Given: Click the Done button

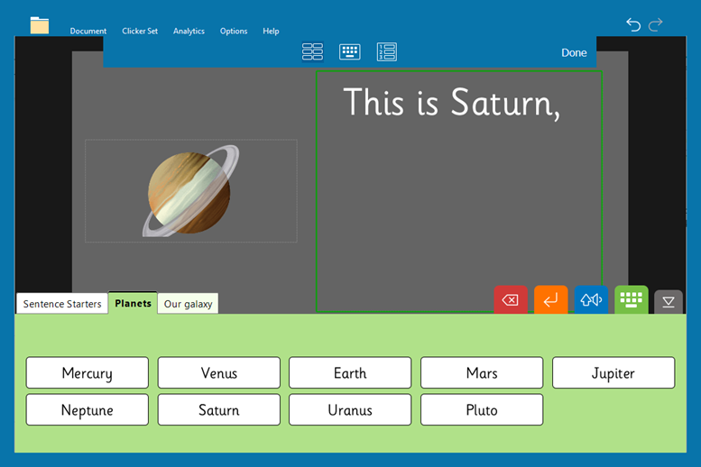Looking at the screenshot, I should (574, 53).
